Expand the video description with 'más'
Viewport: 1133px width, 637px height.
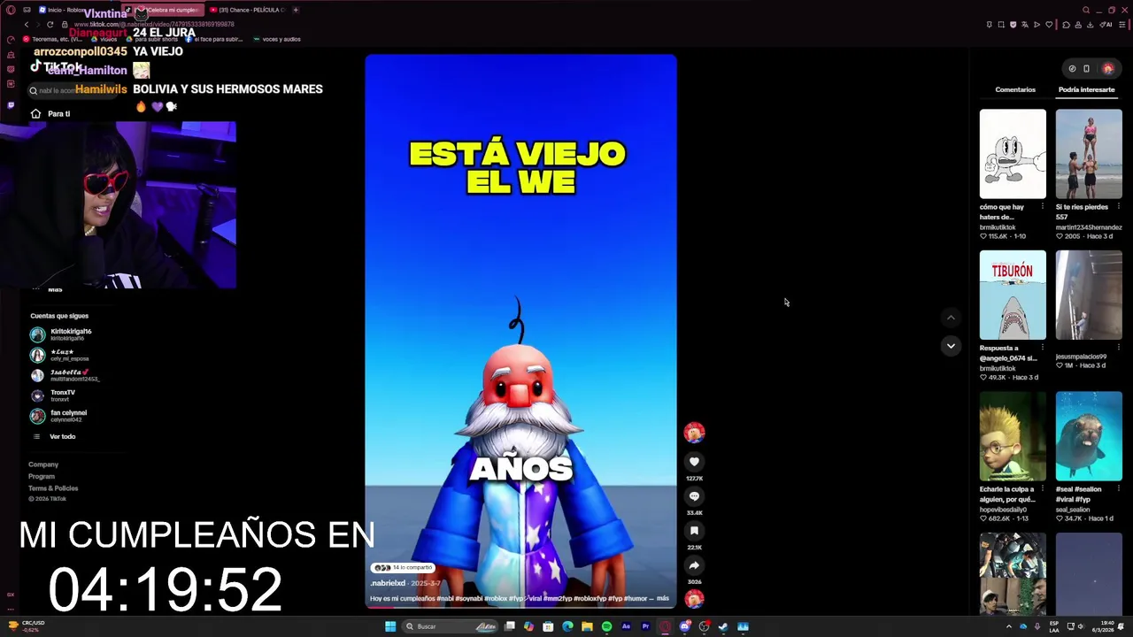663,598
